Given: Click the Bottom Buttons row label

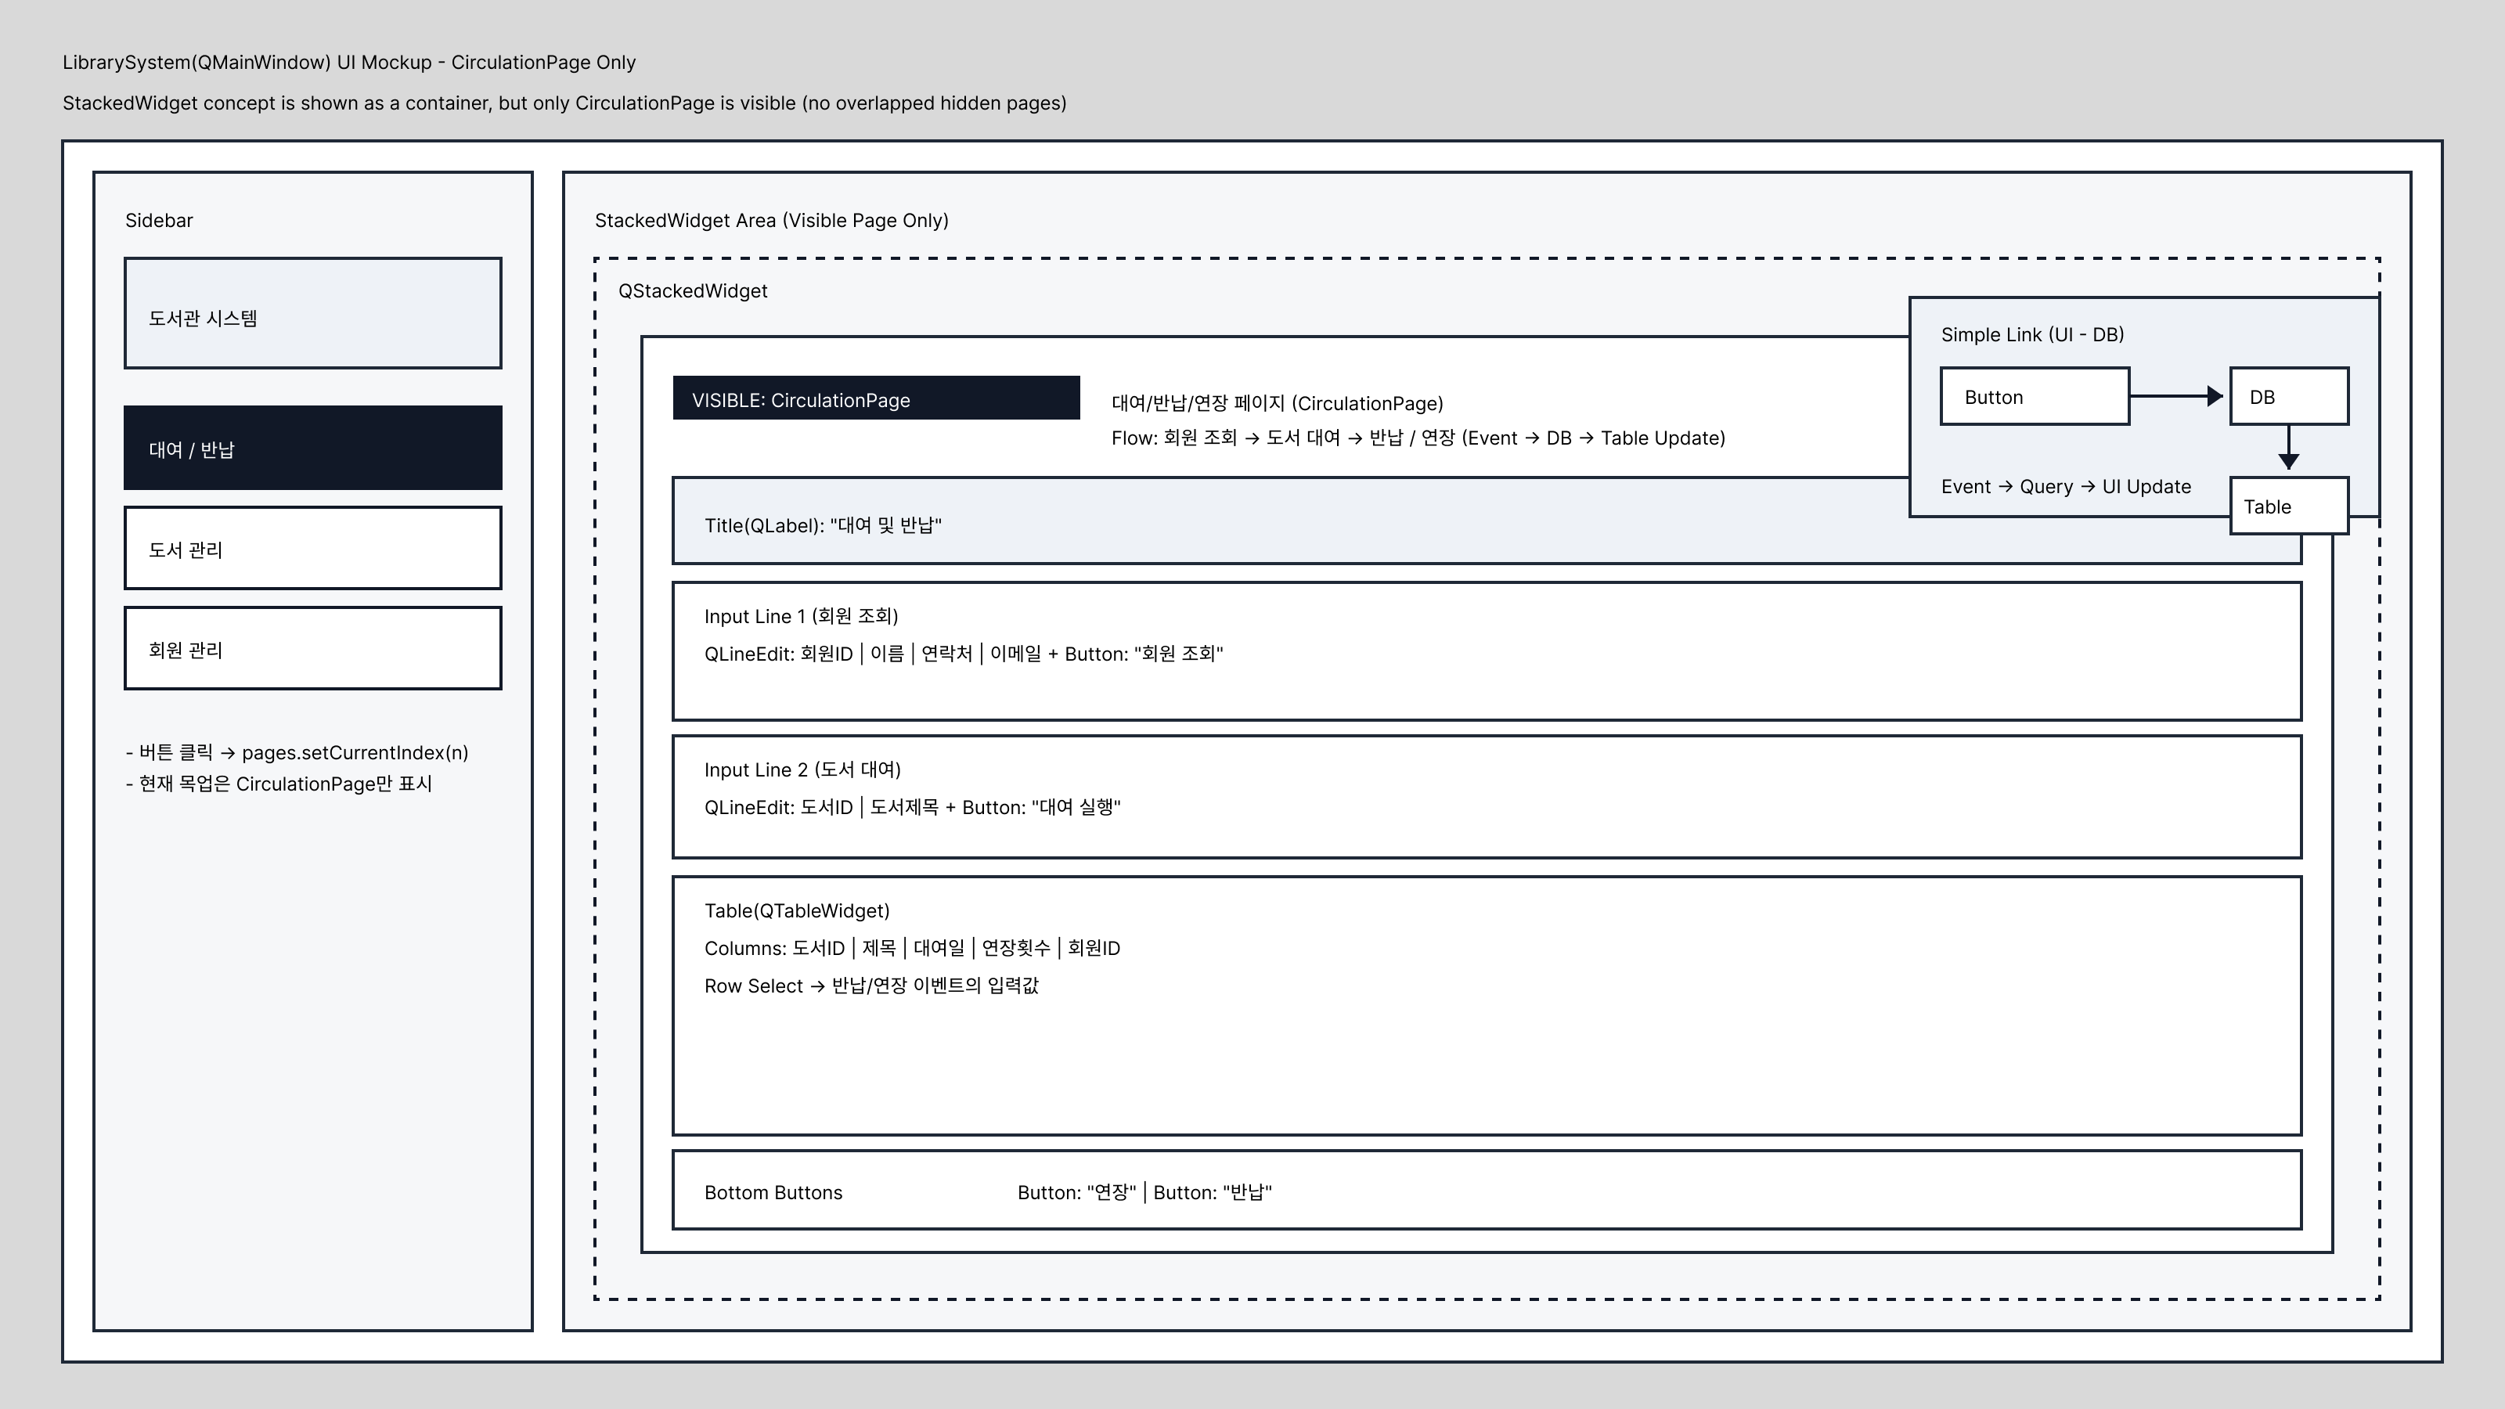Looking at the screenshot, I should [773, 1193].
